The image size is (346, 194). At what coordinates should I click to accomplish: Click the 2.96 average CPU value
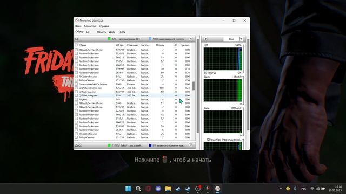pos(188,80)
